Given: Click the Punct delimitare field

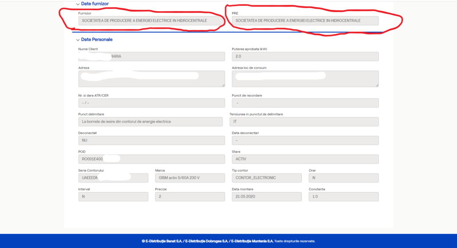Looking at the screenshot, I should click(151, 122).
